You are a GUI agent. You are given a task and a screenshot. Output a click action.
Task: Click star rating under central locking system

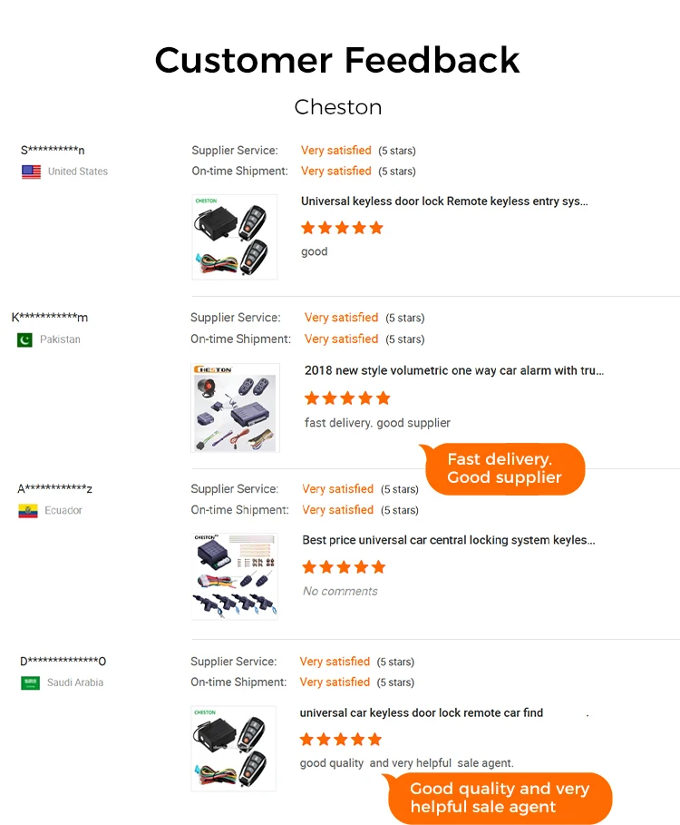(x=344, y=567)
